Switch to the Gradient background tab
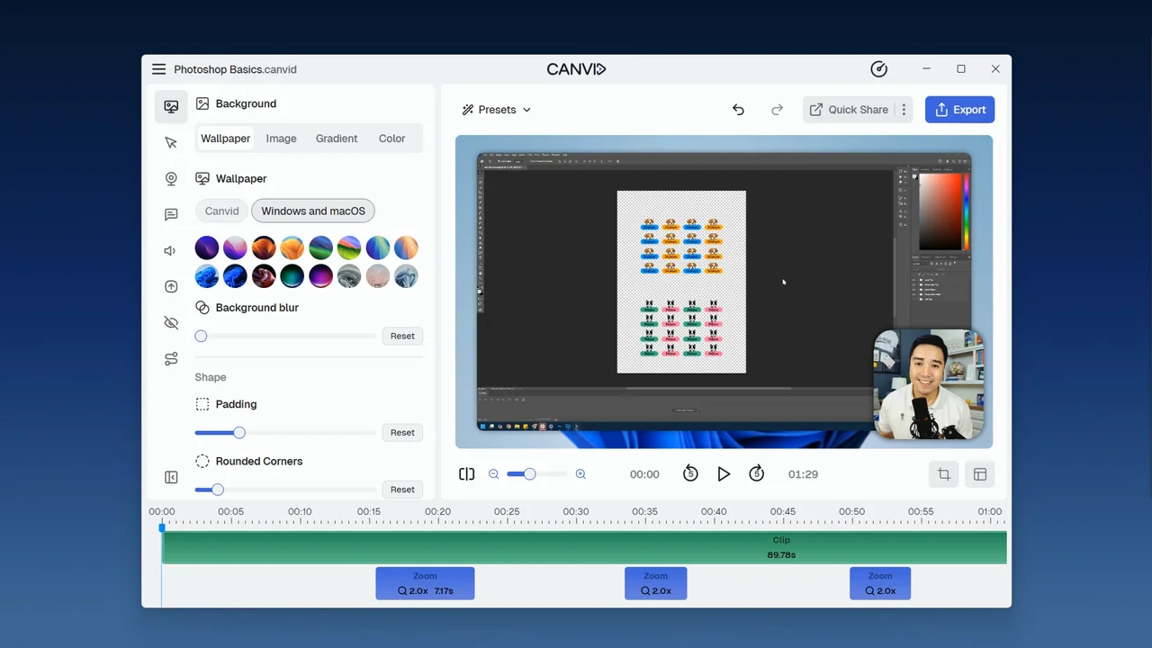Screen dimensions: 1152x648 336,138
